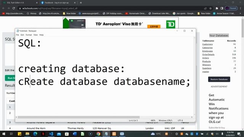
Task: Open Suppliers table link
Action: [207, 68]
